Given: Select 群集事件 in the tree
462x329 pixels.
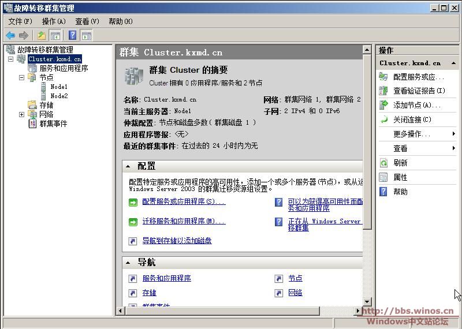Looking at the screenshot, I should (x=53, y=124).
